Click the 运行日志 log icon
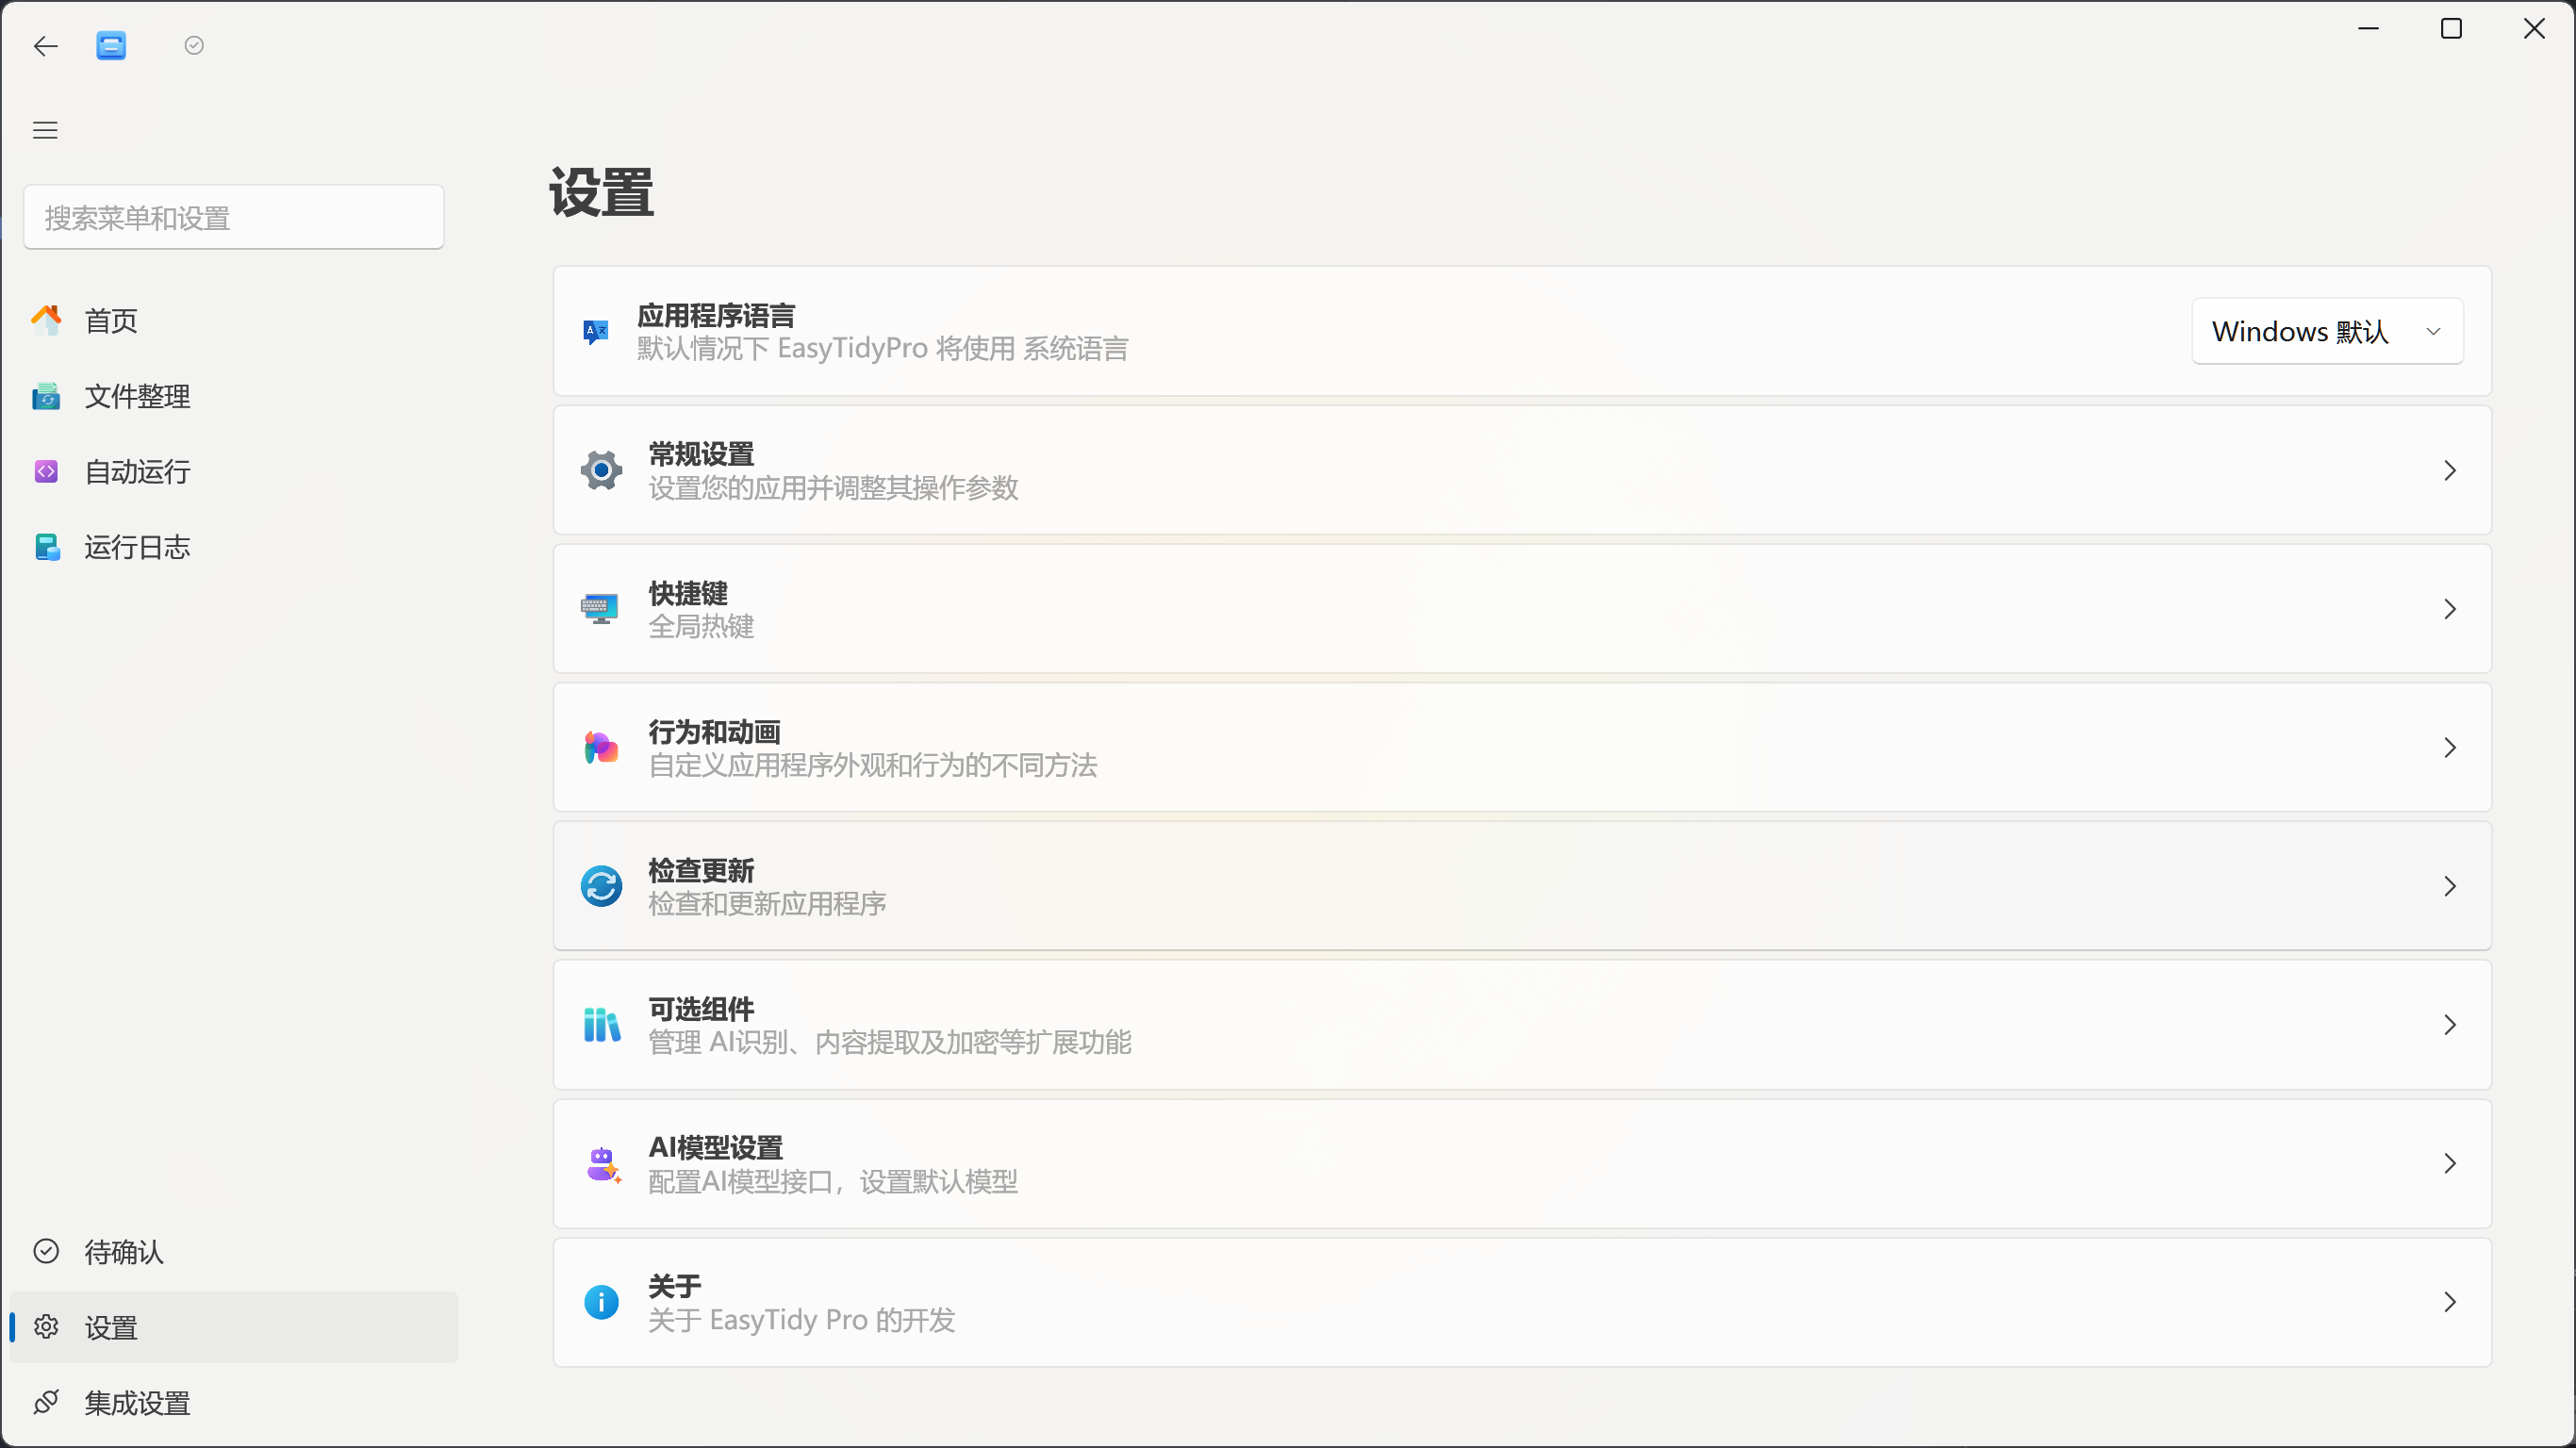Image resolution: width=2576 pixels, height=1448 pixels. click(x=47, y=547)
